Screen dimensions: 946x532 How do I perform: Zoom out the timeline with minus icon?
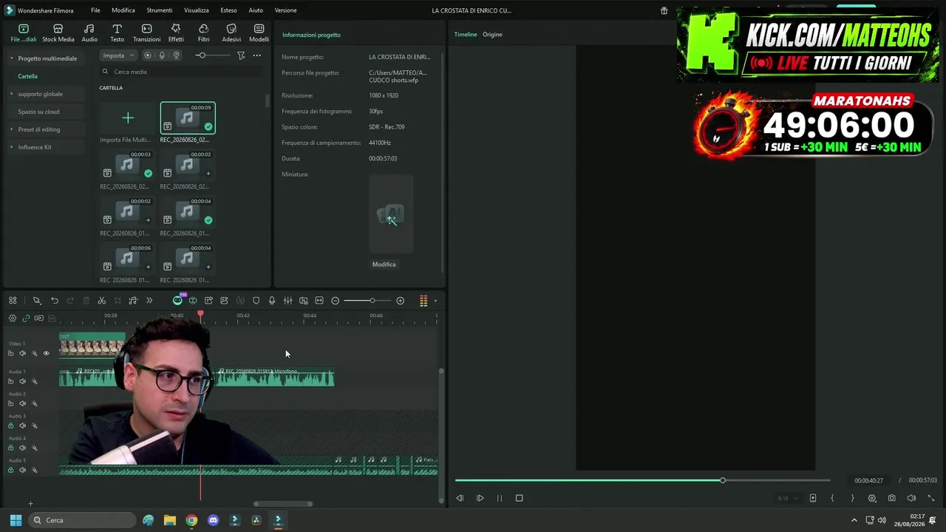(336, 301)
